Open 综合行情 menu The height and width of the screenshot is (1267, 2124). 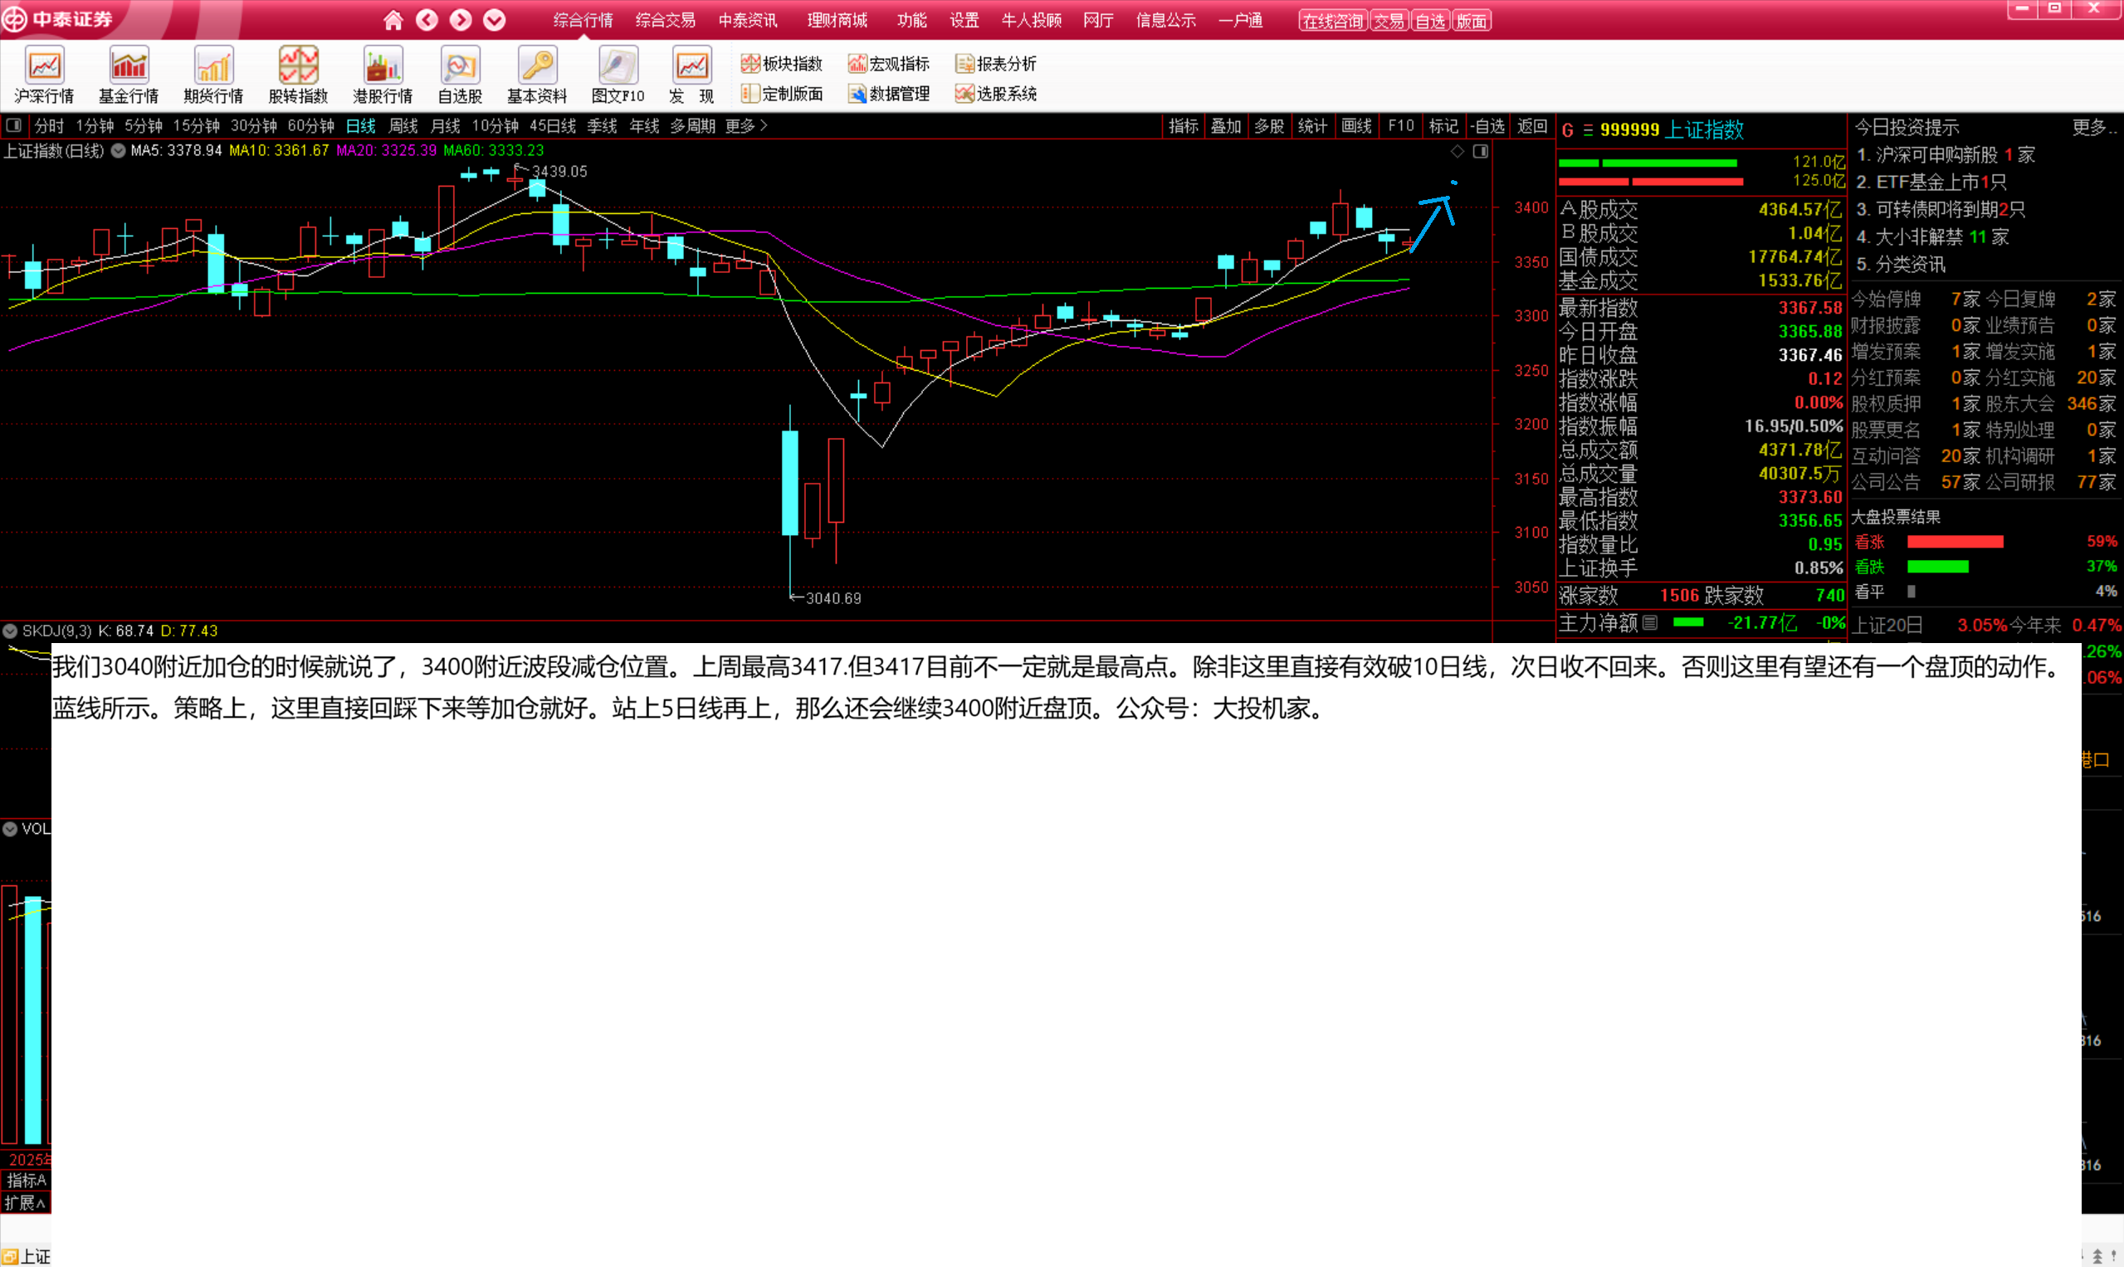tap(583, 21)
